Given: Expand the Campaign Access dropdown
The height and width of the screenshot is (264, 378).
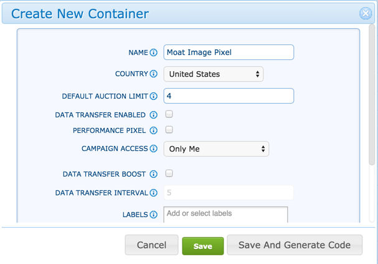Looking at the screenshot, I should [216, 149].
